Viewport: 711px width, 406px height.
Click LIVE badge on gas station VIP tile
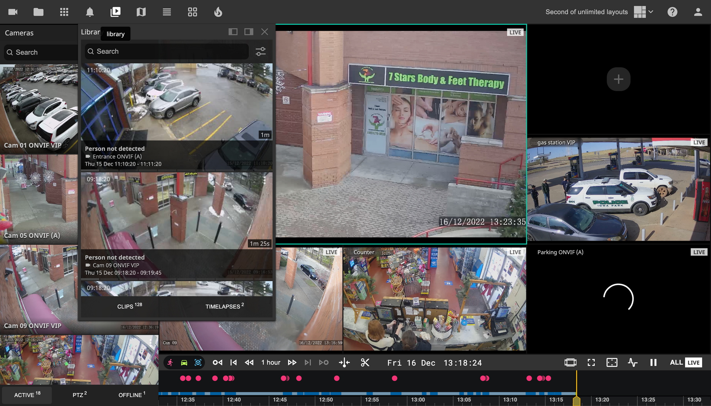coord(699,142)
